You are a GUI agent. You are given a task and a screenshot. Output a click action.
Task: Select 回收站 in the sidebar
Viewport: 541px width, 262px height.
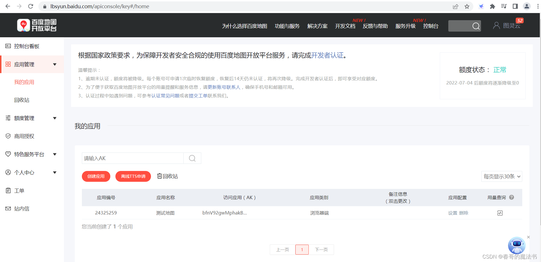pyautogui.click(x=22, y=100)
